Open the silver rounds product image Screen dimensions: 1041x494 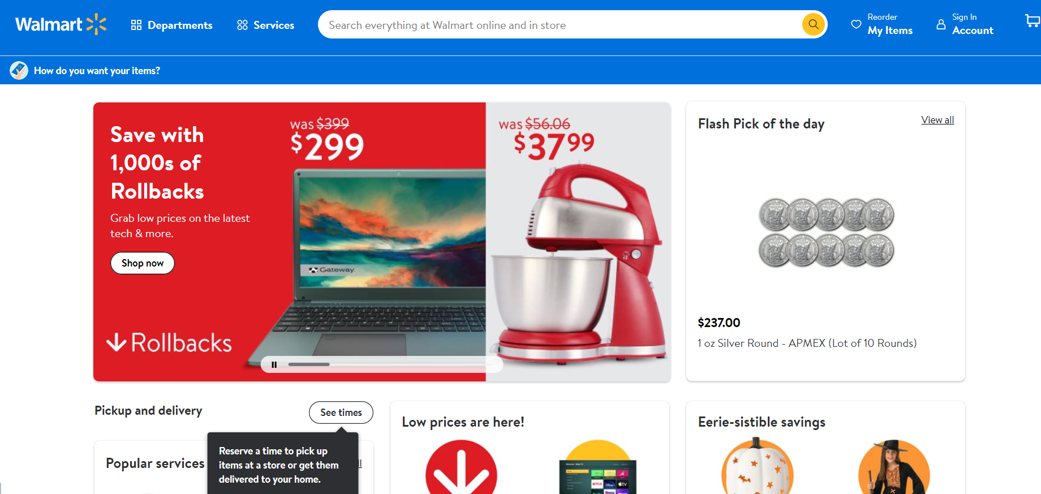[826, 232]
